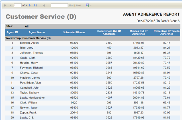This screenshot has width=182, height=120.
Task: Go to the previous report page
Action: pos(11,5)
